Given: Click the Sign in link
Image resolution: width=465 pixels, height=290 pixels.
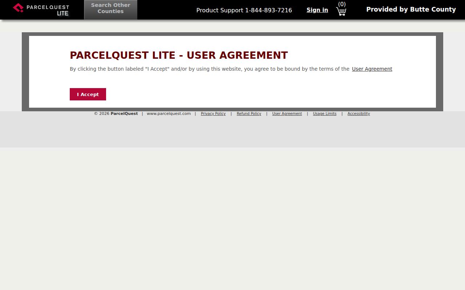Looking at the screenshot, I should (x=317, y=10).
